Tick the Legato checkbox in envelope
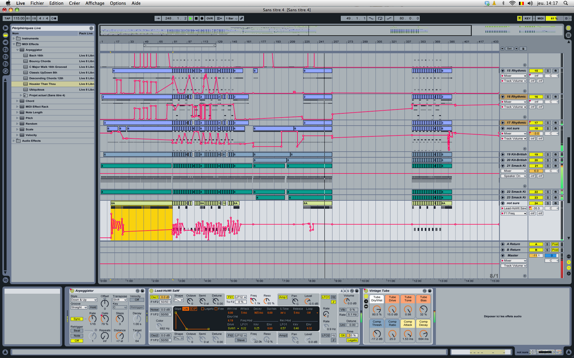 (x=202, y=309)
